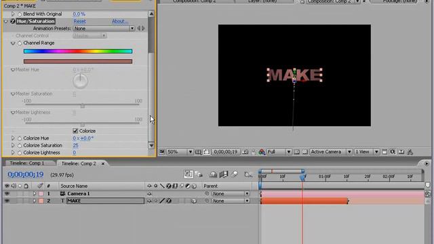
Task: Toggle the mask visibility viewer icon
Action: point(207,152)
